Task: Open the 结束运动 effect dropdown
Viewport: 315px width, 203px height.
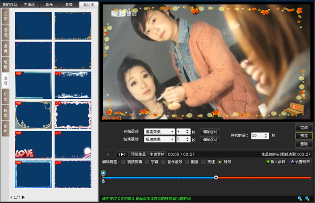Action: click(x=159, y=139)
